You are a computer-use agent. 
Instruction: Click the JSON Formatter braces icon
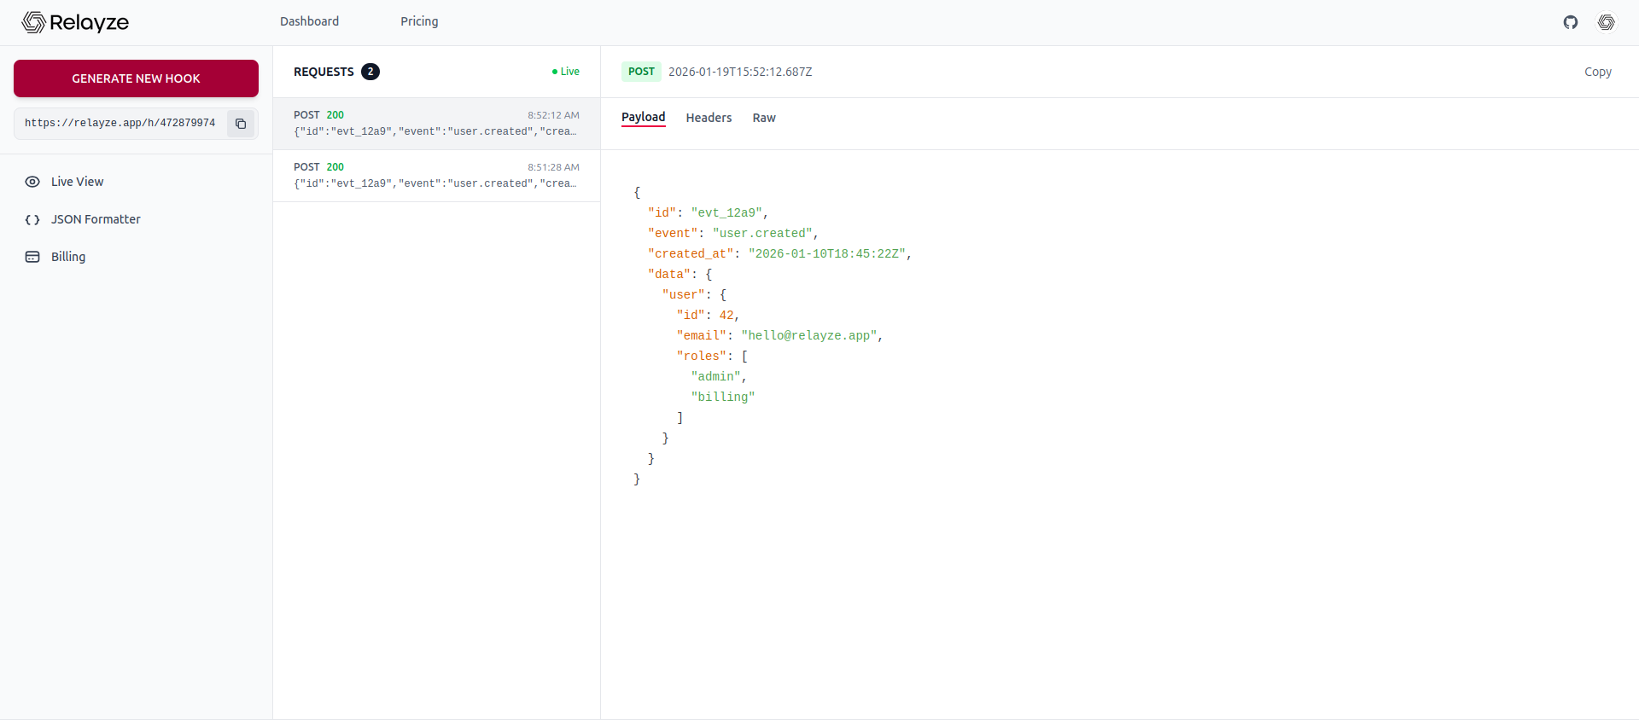32,219
